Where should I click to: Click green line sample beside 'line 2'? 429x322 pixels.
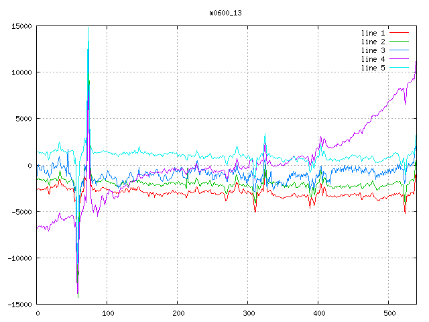tap(400, 42)
